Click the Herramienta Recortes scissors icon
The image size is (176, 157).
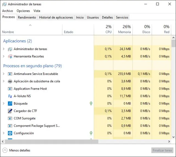pos(10,56)
